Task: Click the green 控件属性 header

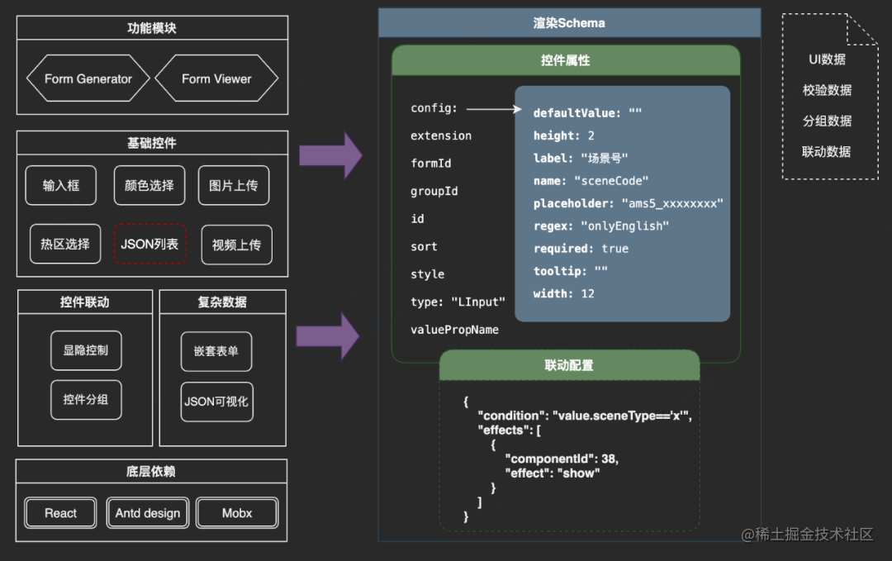Action: 566,60
